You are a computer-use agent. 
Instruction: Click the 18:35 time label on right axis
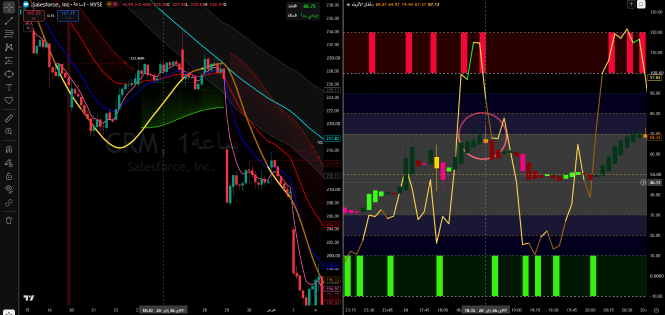[485, 310]
